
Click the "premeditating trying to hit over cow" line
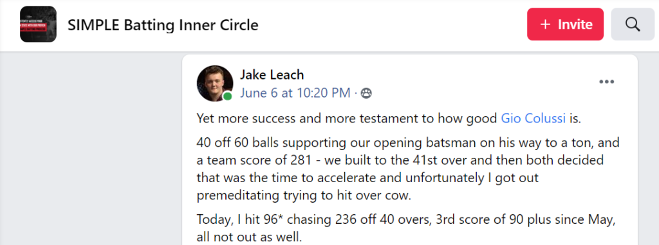pos(302,196)
